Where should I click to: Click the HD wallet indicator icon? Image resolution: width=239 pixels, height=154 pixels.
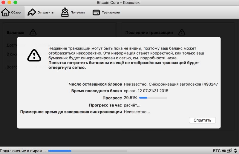click(x=224, y=151)
